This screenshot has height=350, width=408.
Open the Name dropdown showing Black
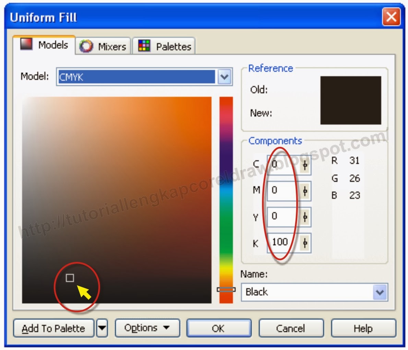[x=379, y=292]
